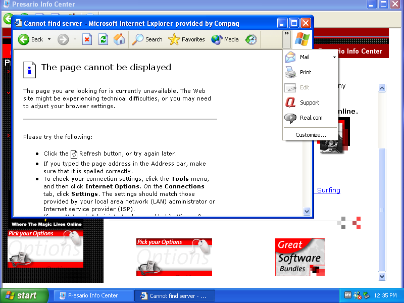Click 'The page cannot be displayed' heading

click(106, 67)
